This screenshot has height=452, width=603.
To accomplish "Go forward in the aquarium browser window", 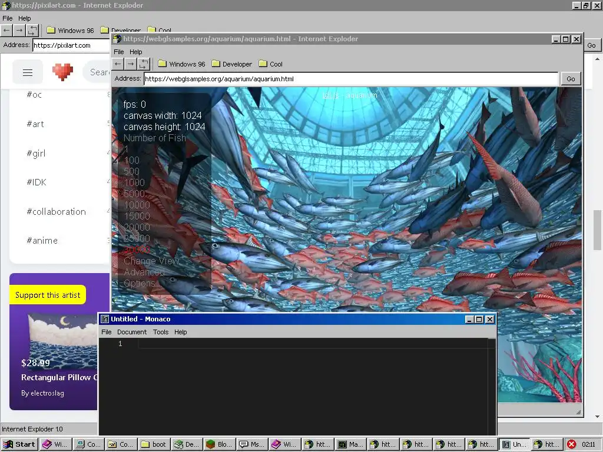I will [131, 64].
